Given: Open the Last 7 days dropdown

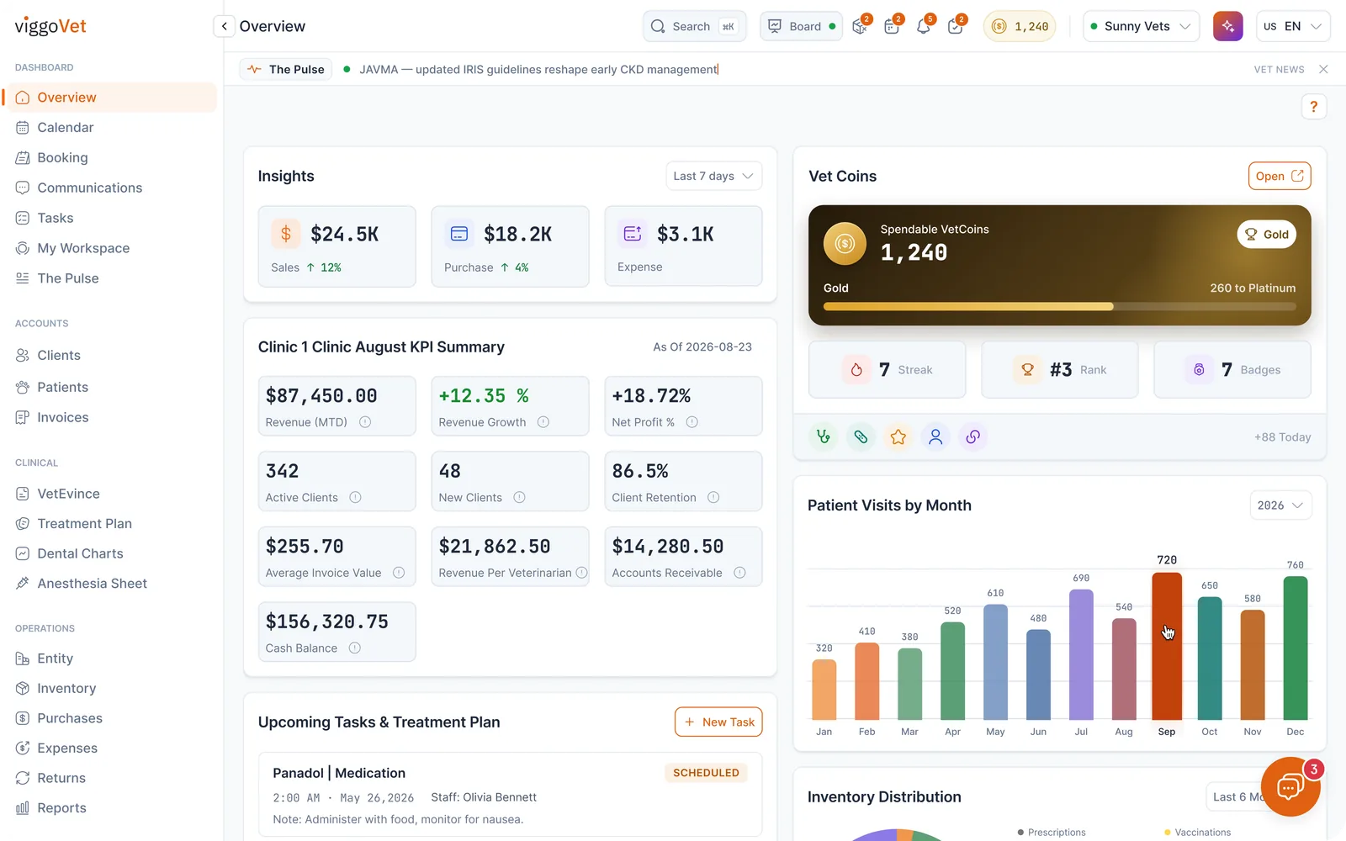Looking at the screenshot, I should pyautogui.click(x=713, y=176).
